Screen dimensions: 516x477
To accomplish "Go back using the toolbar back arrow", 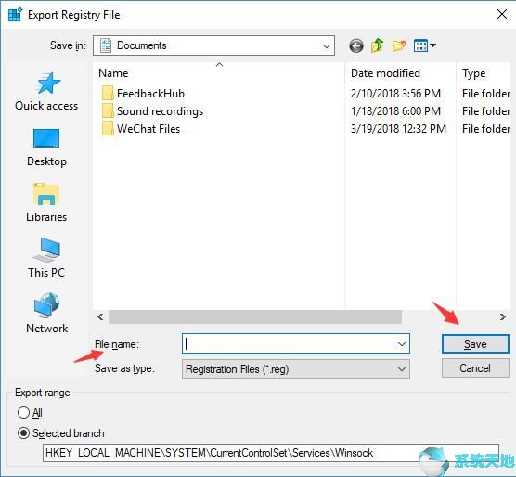I will click(356, 45).
